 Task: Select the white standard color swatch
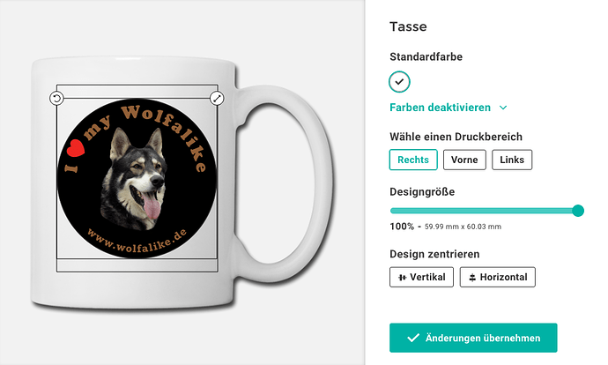399,82
